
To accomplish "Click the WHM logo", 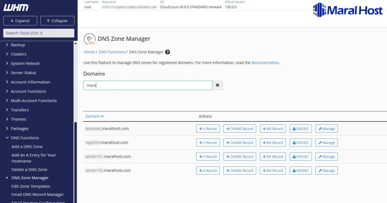I will (x=16, y=8).
